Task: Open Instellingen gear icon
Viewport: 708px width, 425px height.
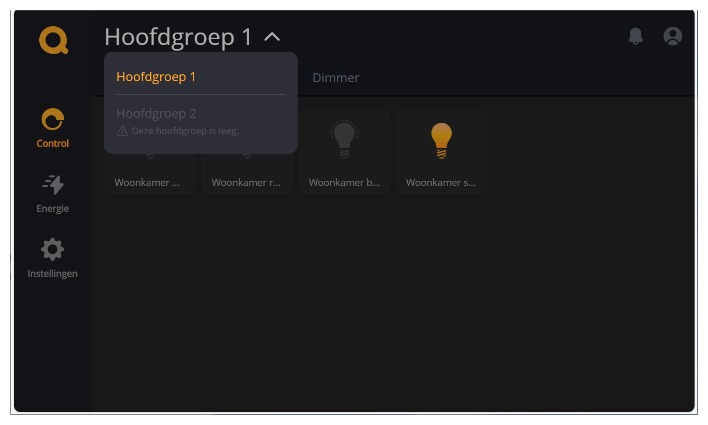Action: [x=52, y=249]
